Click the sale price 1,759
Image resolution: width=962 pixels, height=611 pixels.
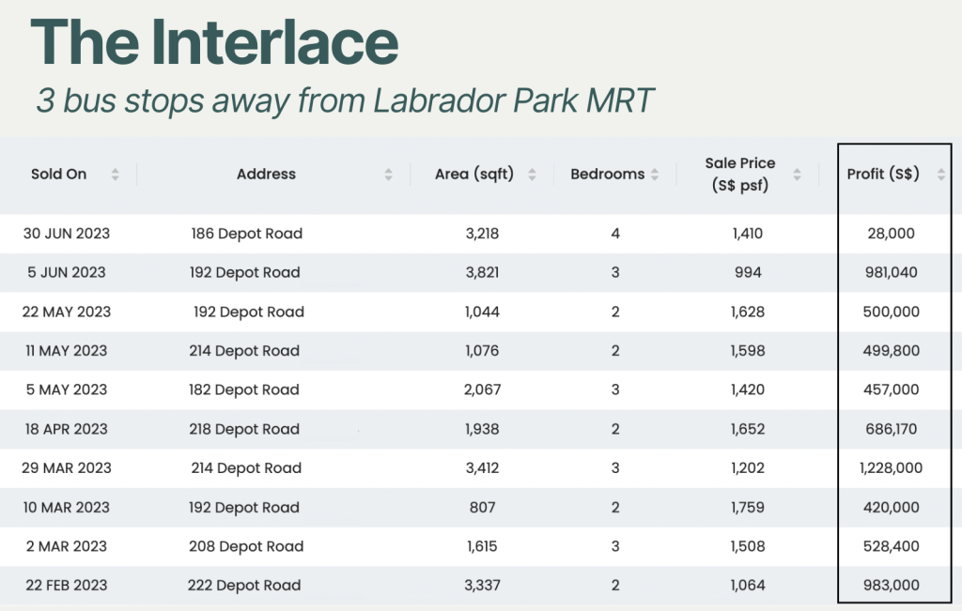[748, 508]
